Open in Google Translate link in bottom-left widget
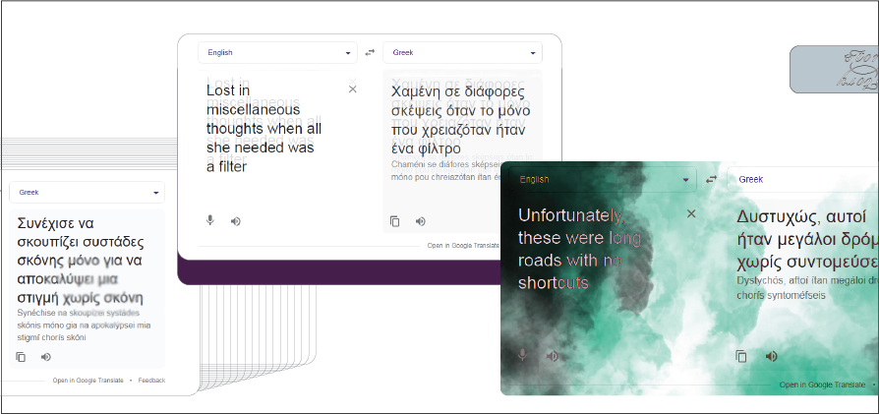Screen dimensions: 879x414 88,381
